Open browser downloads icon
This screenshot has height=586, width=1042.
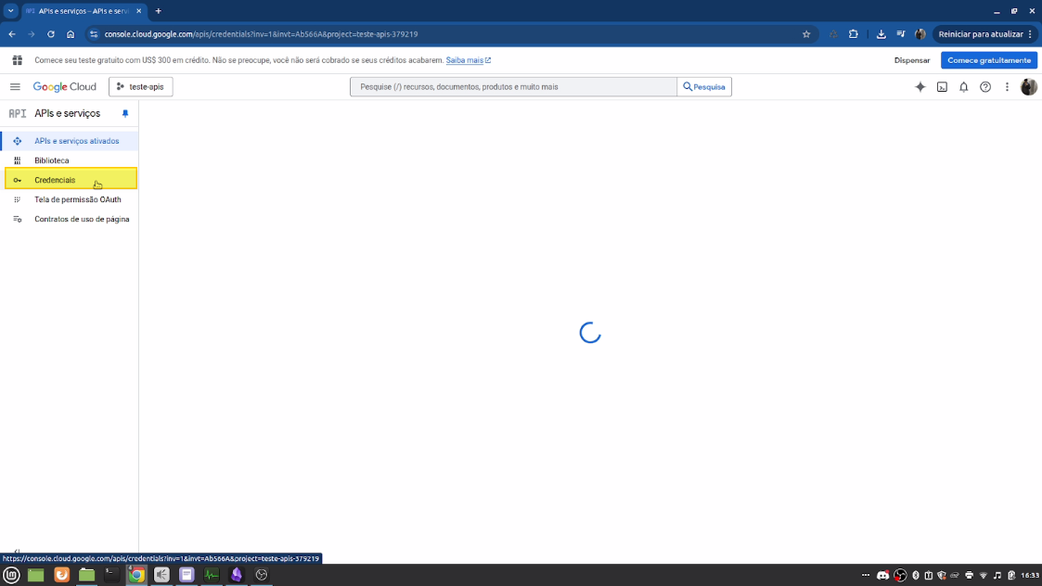coord(881,34)
